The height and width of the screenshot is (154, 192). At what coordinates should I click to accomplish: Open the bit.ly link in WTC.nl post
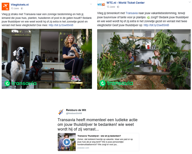click(156, 25)
